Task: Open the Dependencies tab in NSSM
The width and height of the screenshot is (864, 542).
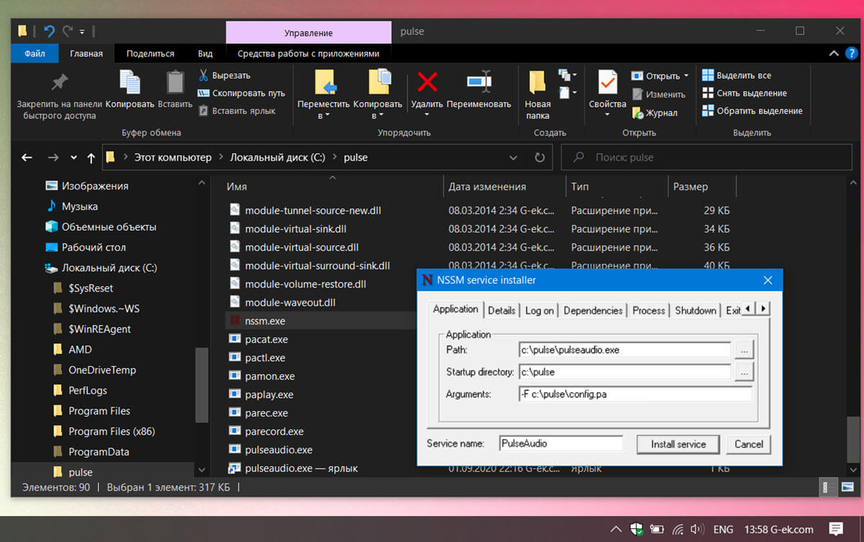Action: [x=593, y=311]
